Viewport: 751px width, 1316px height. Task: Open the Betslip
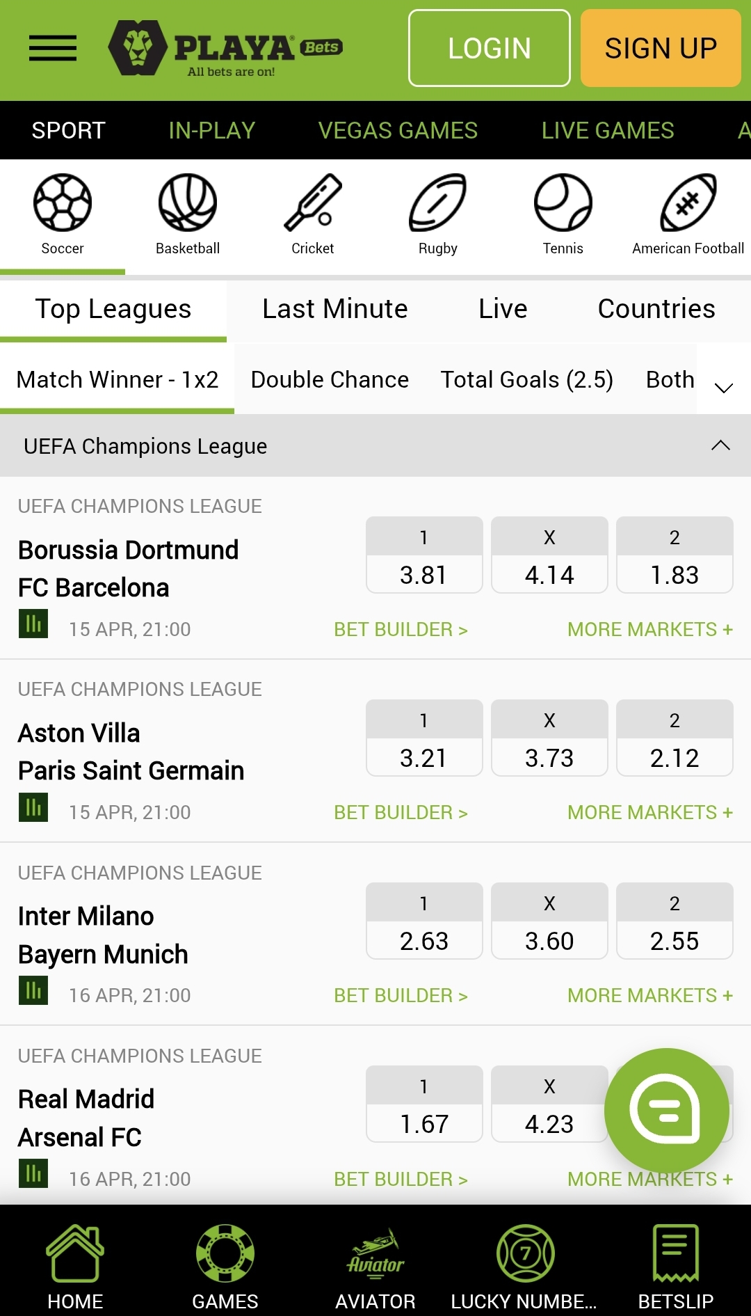tap(675, 1267)
